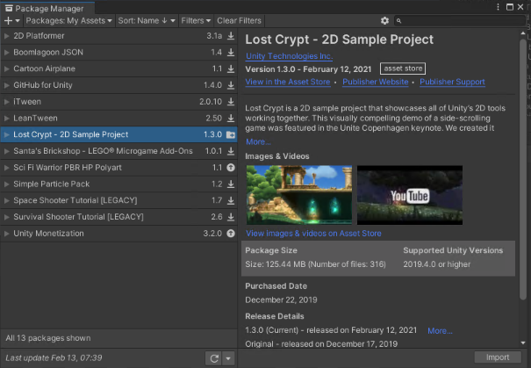
Task: Click the 'December 22, 2019' purchased date
Action: (281, 299)
